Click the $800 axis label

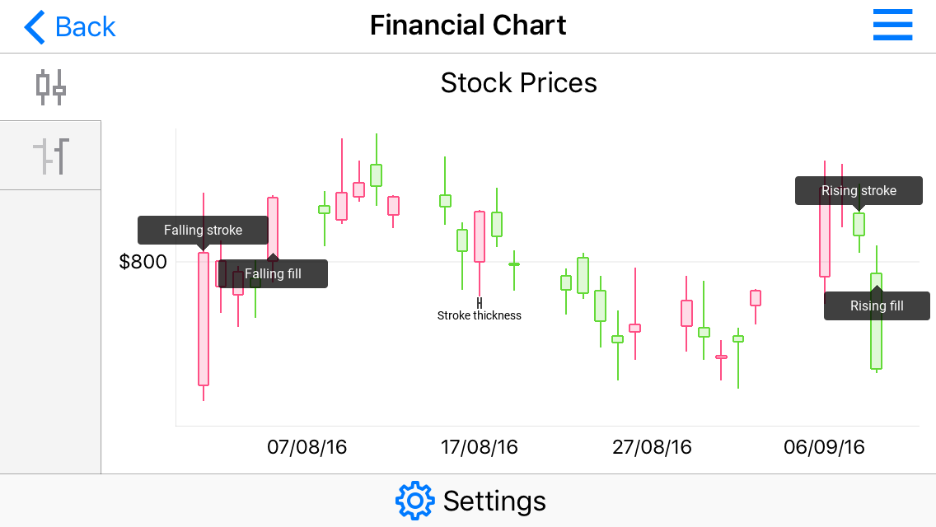tap(143, 262)
